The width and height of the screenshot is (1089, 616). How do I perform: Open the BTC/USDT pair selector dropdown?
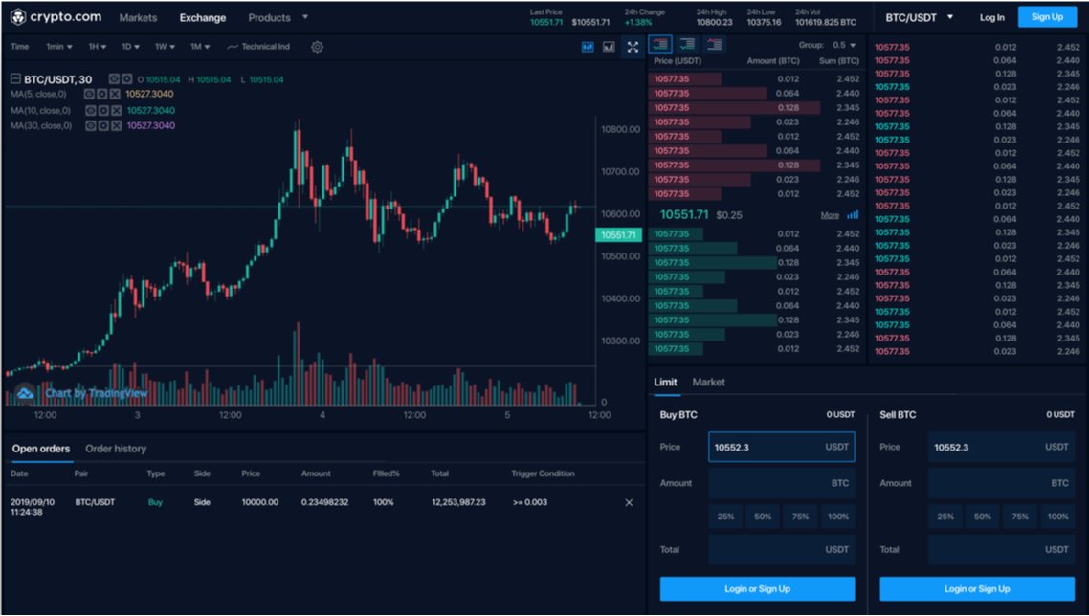[x=916, y=16]
